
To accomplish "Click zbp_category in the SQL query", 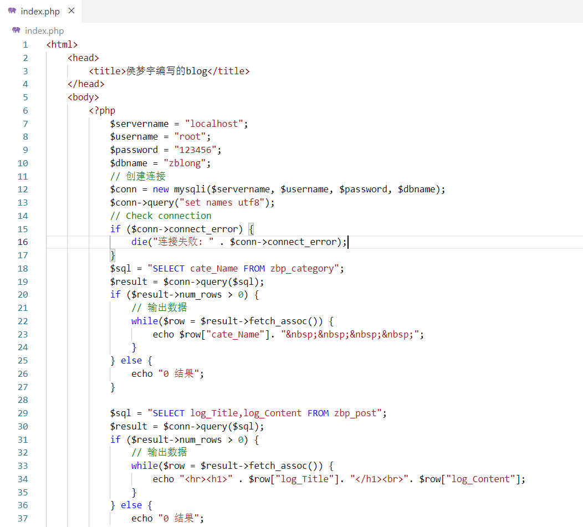I will [x=302, y=269].
